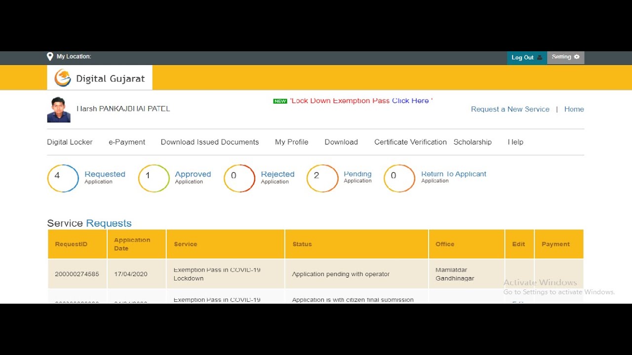
Task: Click the My Location pin icon
Action: click(x=50, y=57)
